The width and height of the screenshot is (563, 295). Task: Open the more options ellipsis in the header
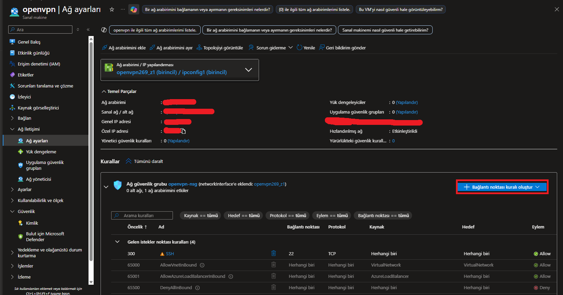[x=123, y=10]
